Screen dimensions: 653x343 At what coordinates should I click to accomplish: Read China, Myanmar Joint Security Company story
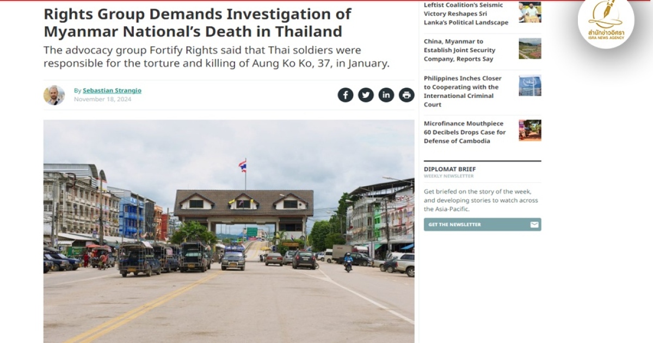click(460, 50)
